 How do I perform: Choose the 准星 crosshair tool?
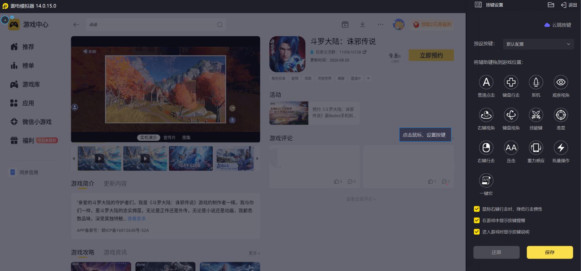coord(561,115)
